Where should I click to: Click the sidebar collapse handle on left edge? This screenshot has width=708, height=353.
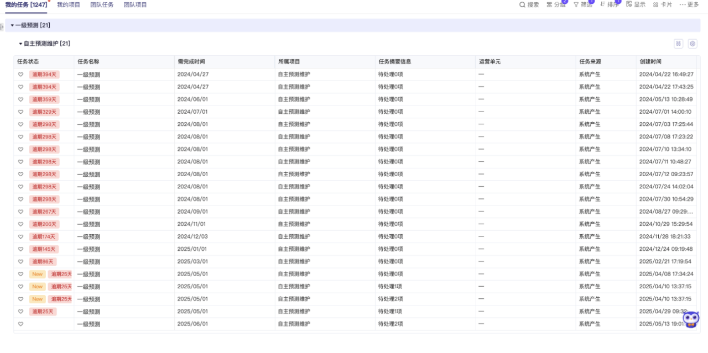[x=2, y=27]
